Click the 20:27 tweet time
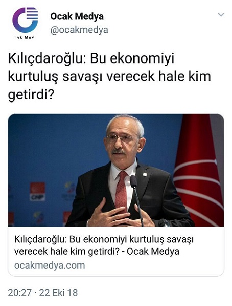The height and width of the screenshot is (306, 232). (19, 293)
